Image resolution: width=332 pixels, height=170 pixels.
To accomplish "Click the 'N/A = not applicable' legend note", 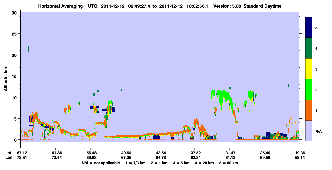I will 101,163.
